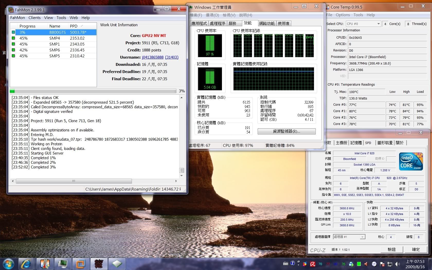Open the Tools menu in FahMon

pos(61,17)
